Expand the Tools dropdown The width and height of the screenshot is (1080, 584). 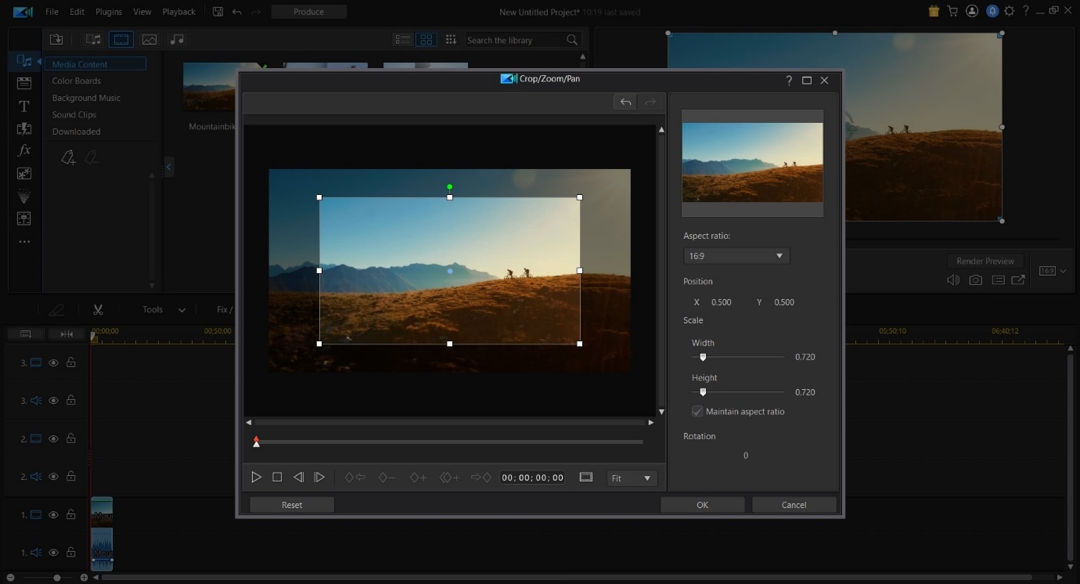pos(164,310)
